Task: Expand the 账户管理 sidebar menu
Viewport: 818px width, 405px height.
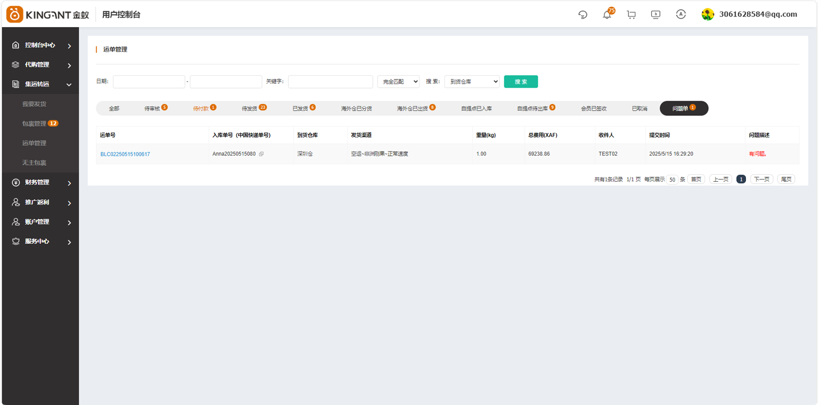Action: 38,222
